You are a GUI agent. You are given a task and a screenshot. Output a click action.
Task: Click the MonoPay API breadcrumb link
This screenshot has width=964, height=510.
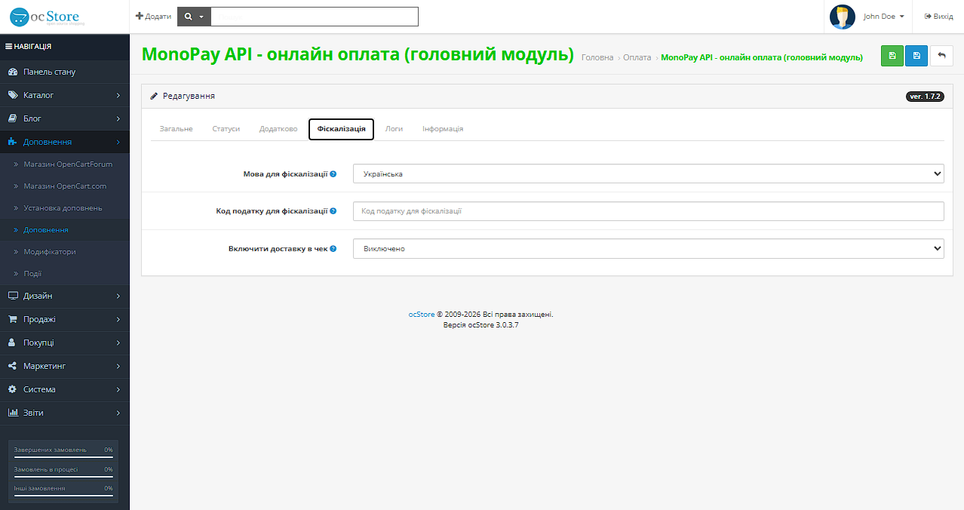762,57
